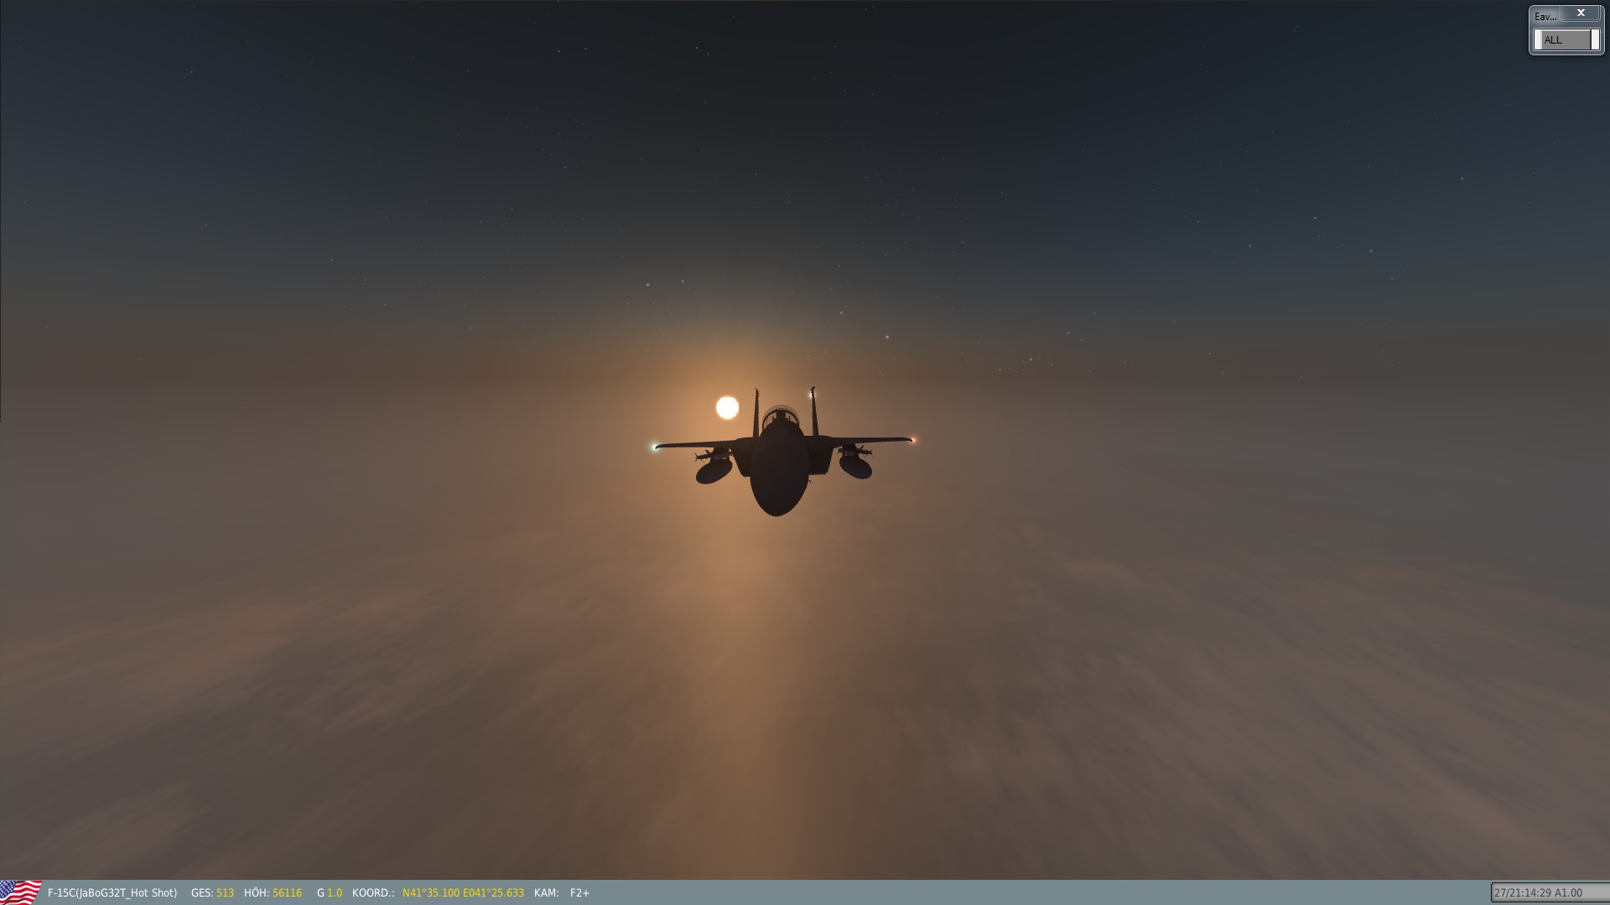This screenshot has width=1610, height=905.
Task: Close the small Eav... chat window
Action: (x=1581, y=13)
